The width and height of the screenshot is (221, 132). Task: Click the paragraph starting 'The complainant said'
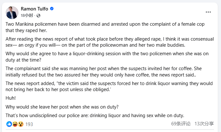104,72
